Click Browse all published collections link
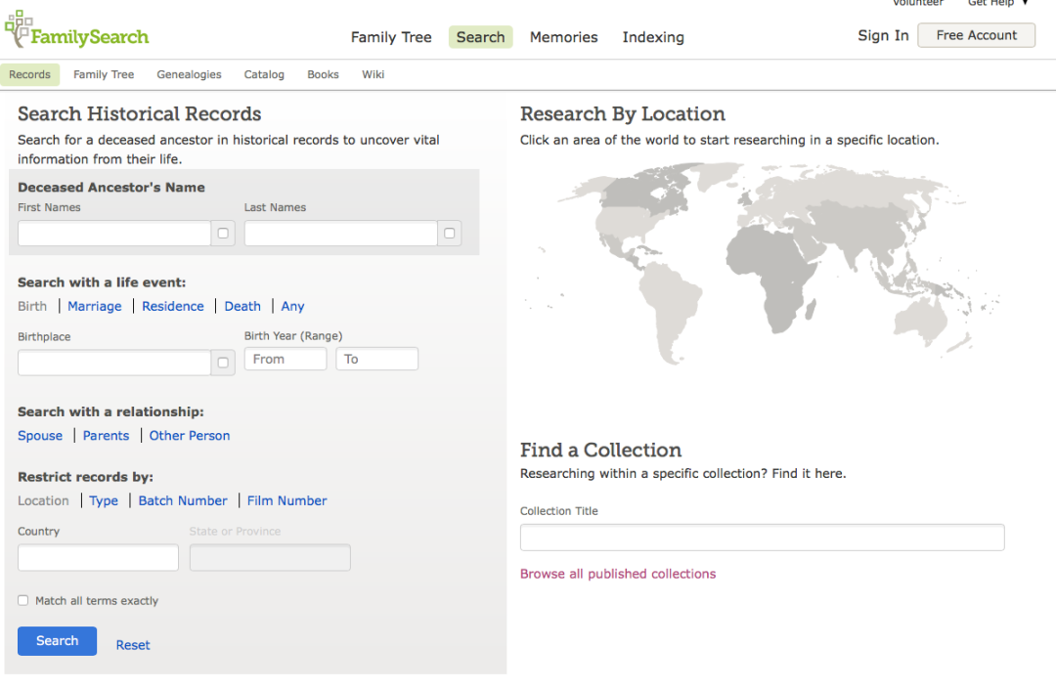1056x690 pixels. pyautogui.click(x=618, y=574)
